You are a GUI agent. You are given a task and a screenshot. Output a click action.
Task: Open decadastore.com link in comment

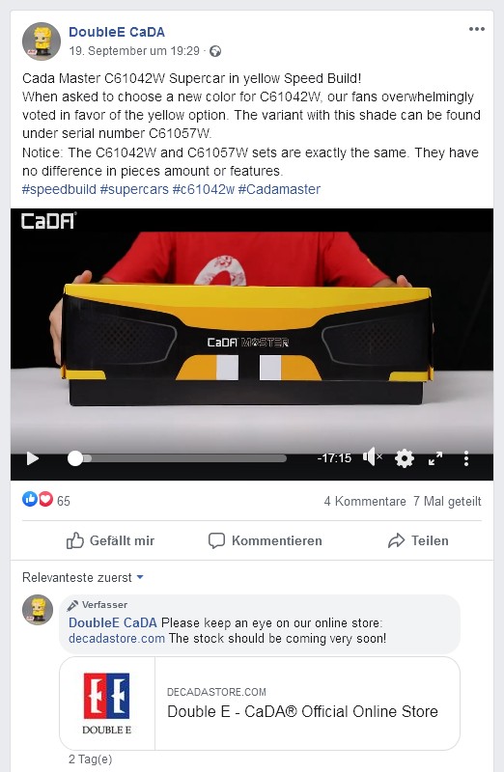point(116,639)
